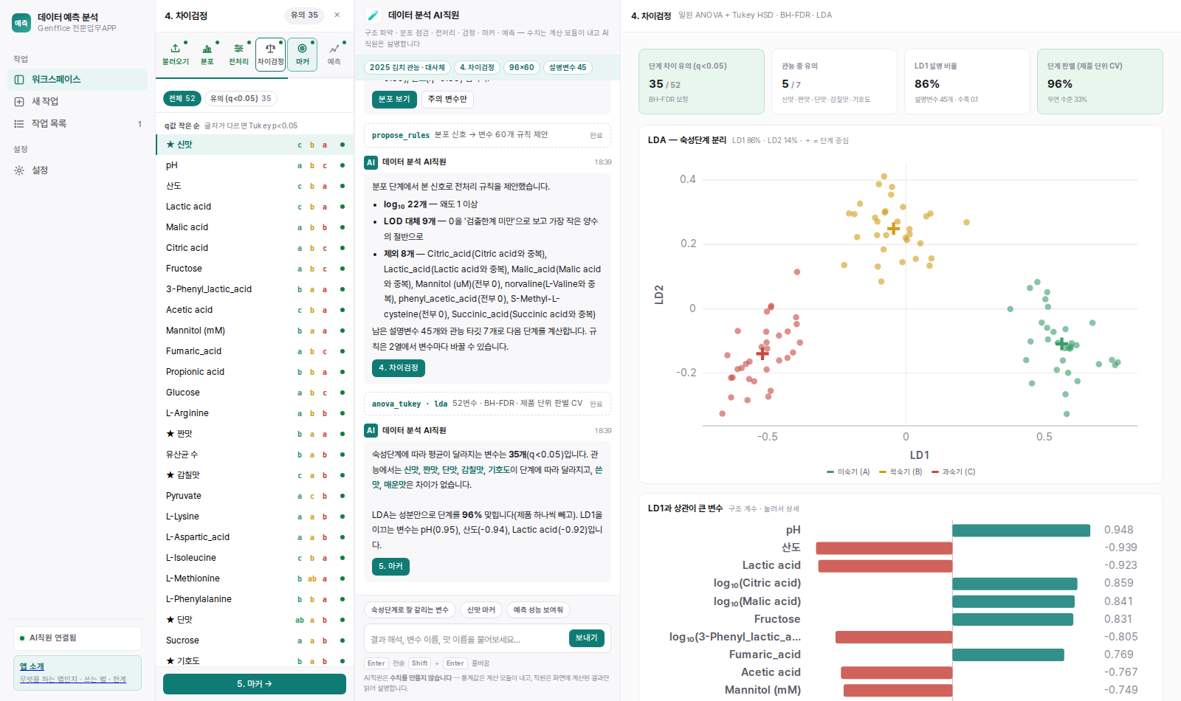Click the chat question input field

[466, 639]
